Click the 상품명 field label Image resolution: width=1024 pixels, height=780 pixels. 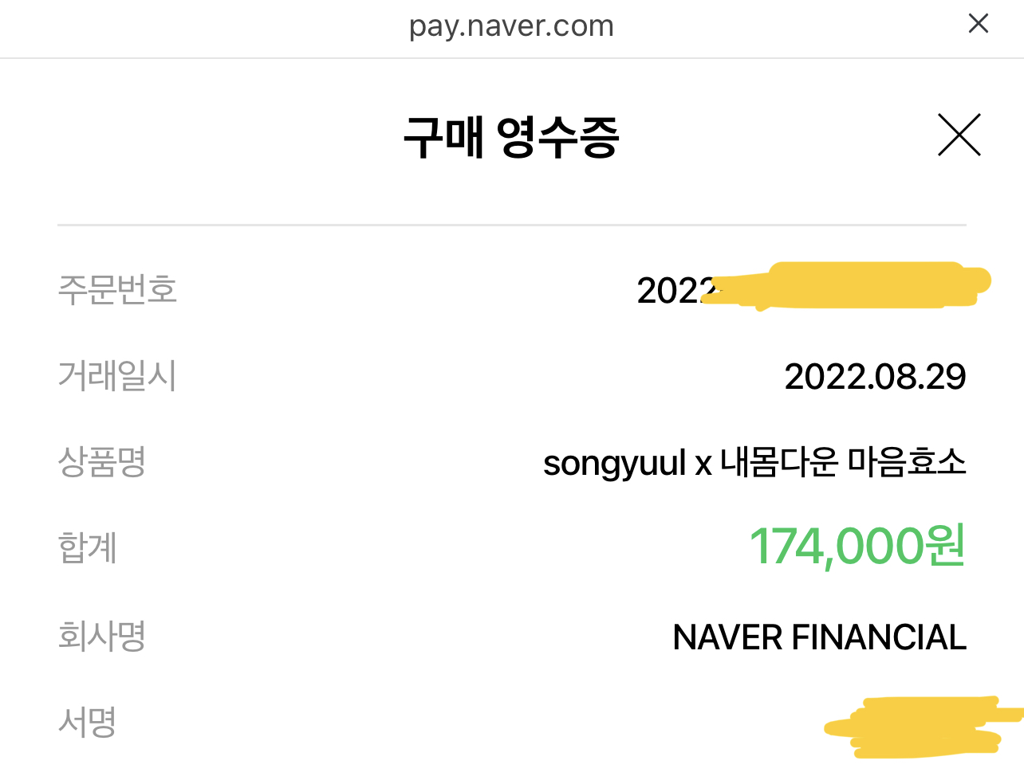[102, 461]
